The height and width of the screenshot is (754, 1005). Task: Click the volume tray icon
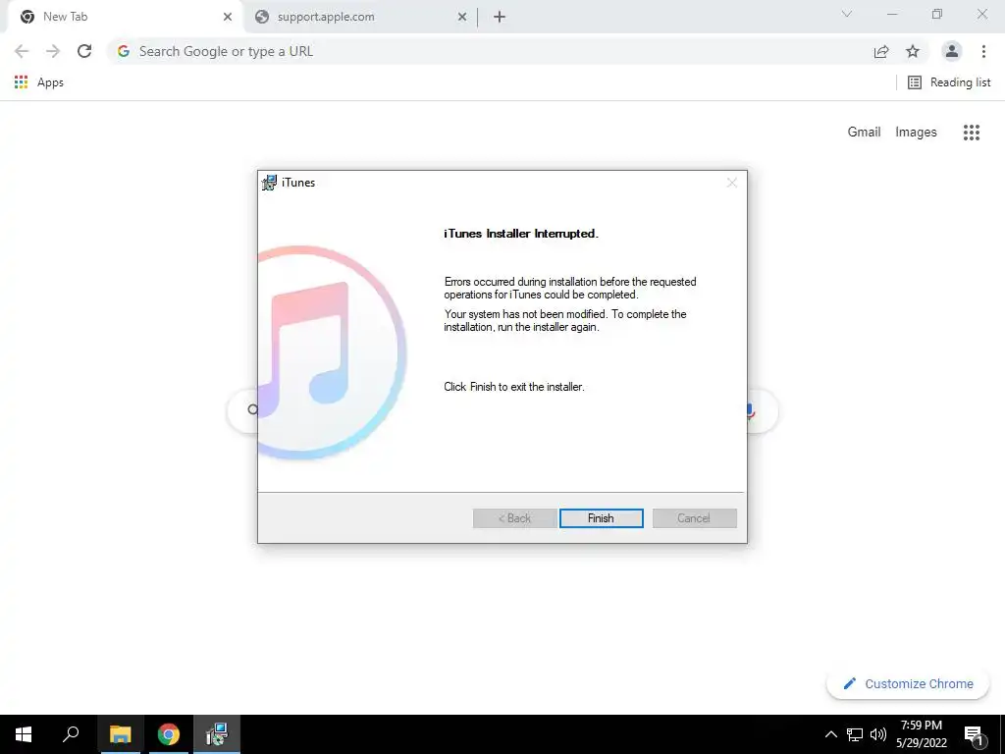[878, 734]
